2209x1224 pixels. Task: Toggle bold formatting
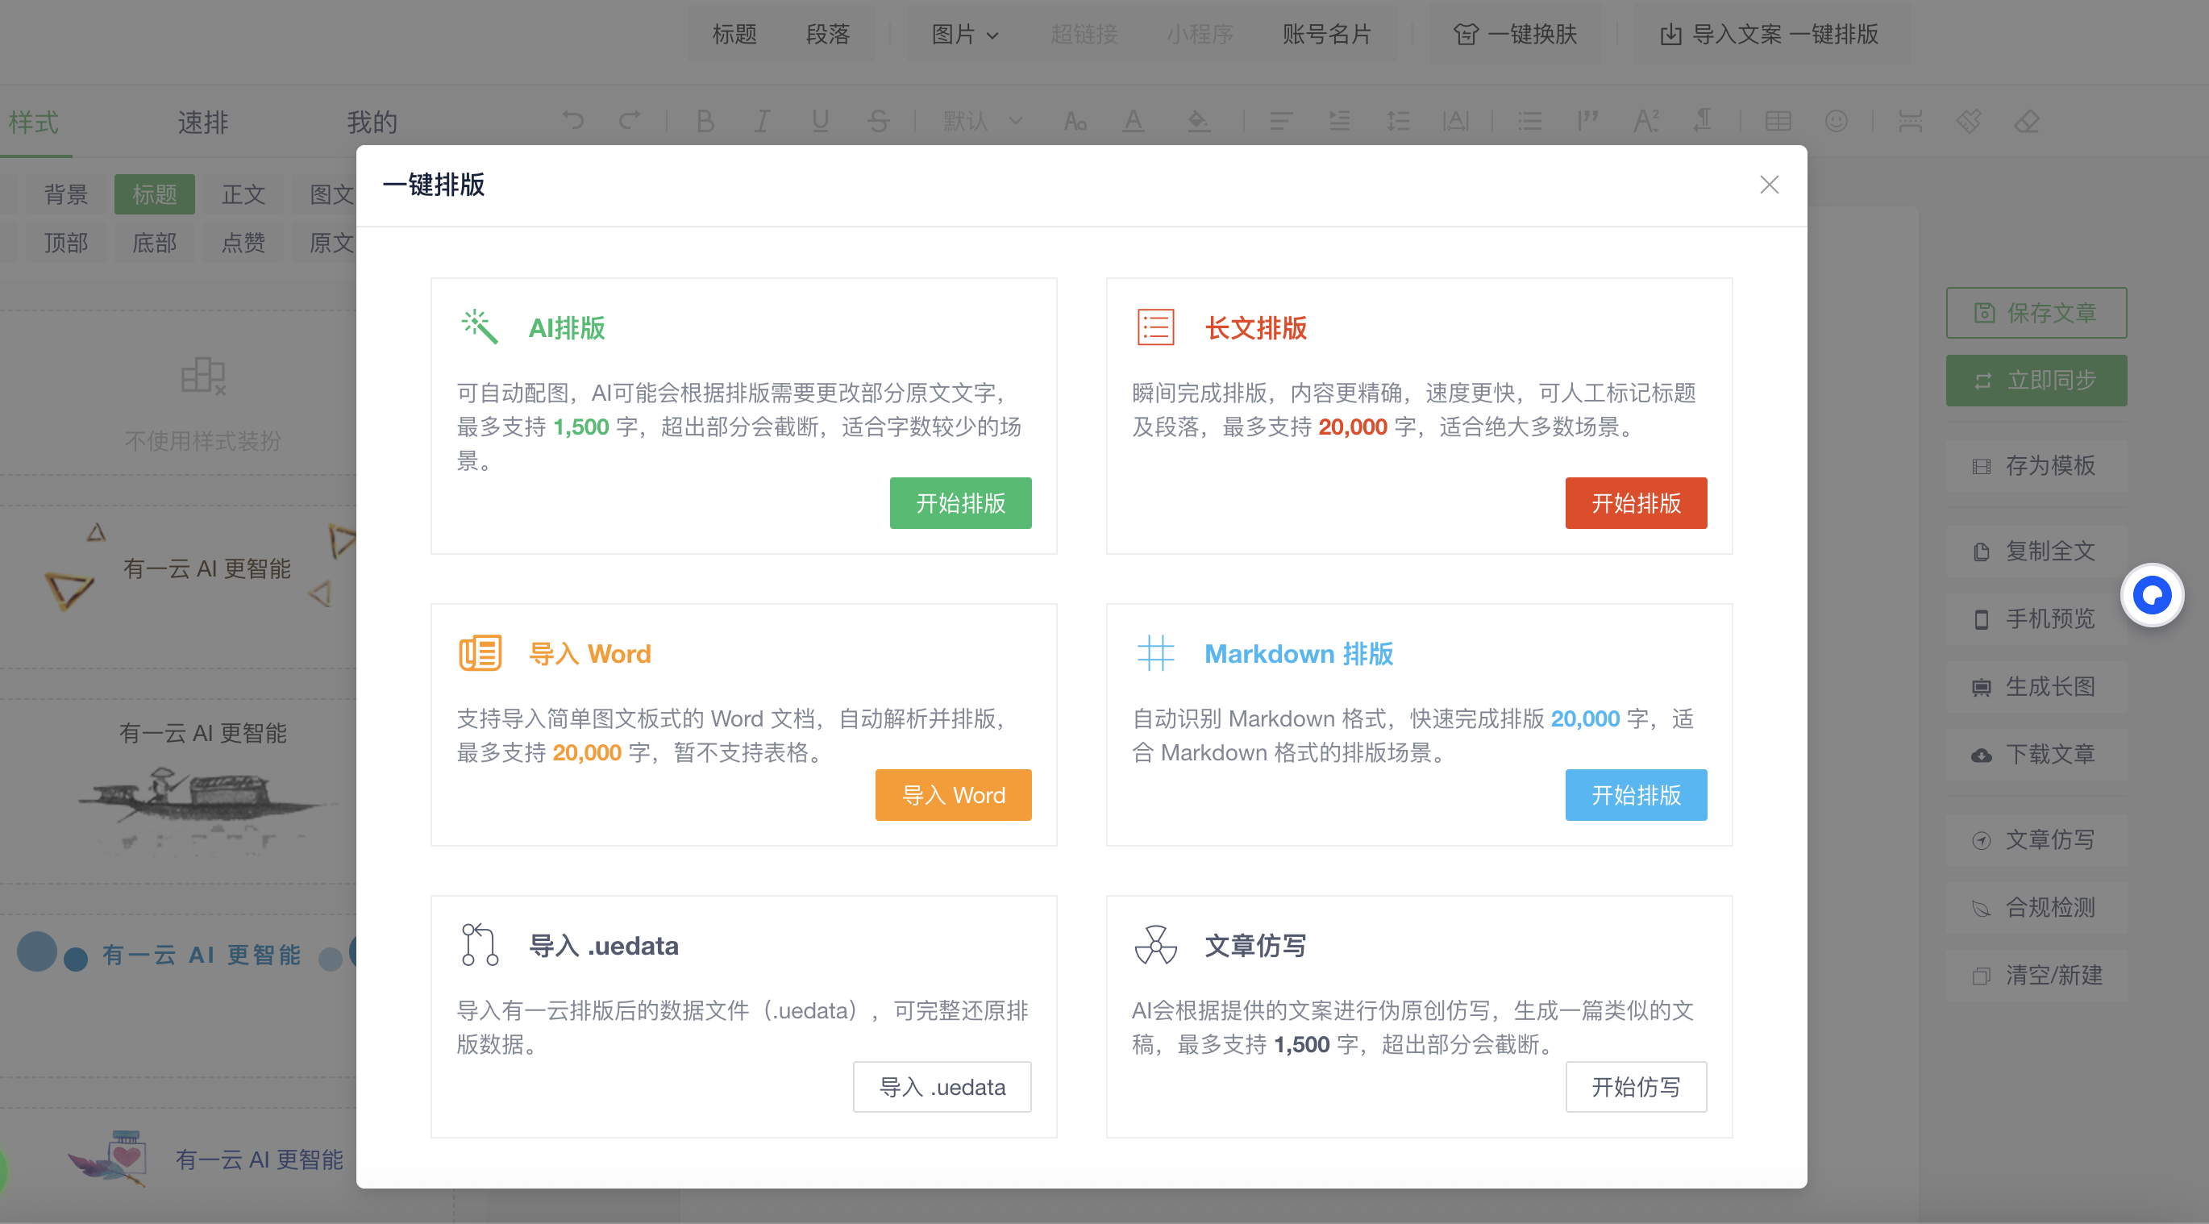pos(705,121)
